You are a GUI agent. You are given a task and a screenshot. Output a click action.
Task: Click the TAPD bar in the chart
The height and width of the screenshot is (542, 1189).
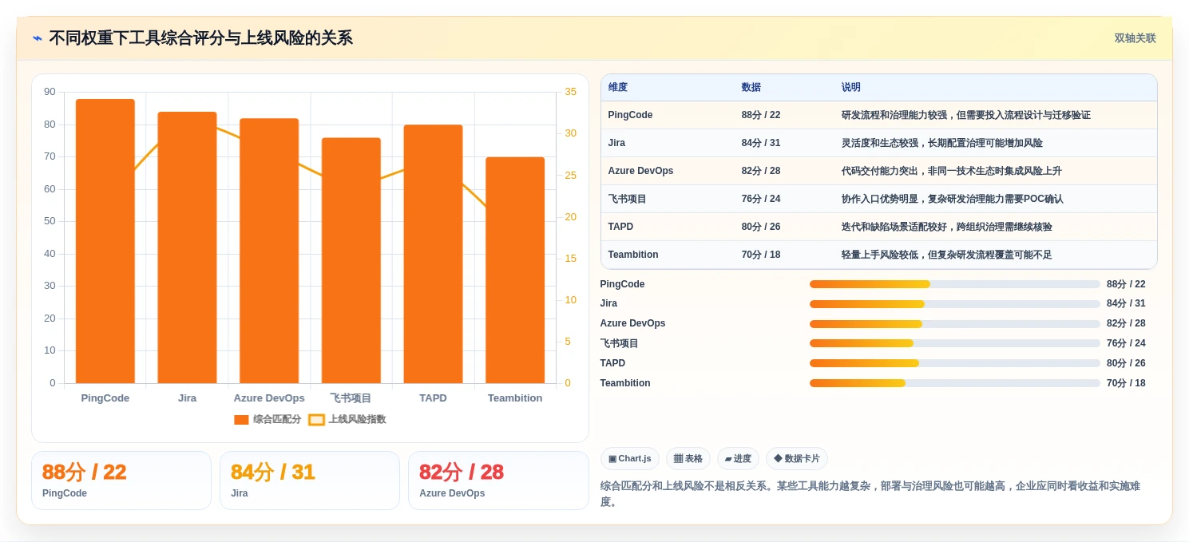click(x=433, y=254)
